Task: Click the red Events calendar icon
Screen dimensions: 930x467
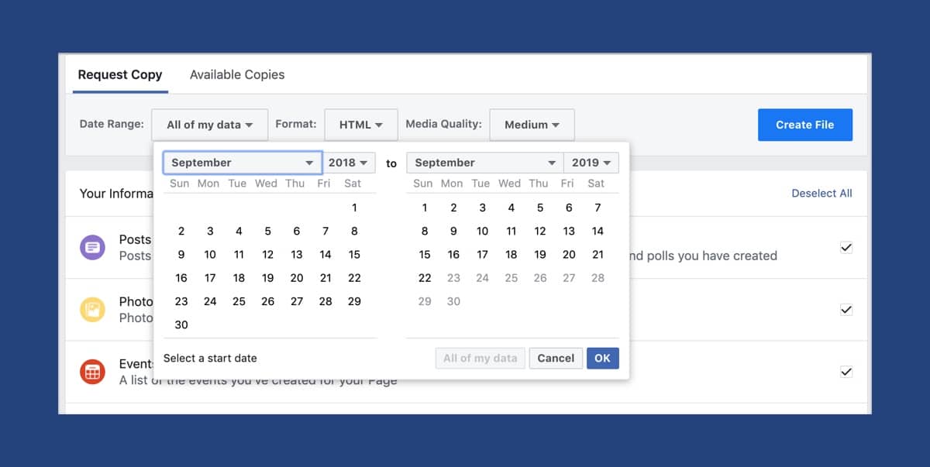Action: [92, 372]
